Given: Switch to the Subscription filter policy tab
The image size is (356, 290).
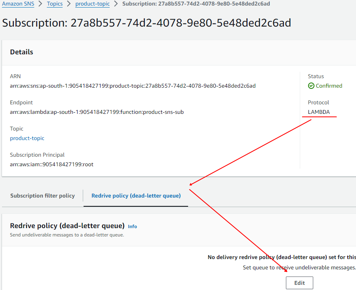Looking at the screenshot, I should tap(42, 196).
